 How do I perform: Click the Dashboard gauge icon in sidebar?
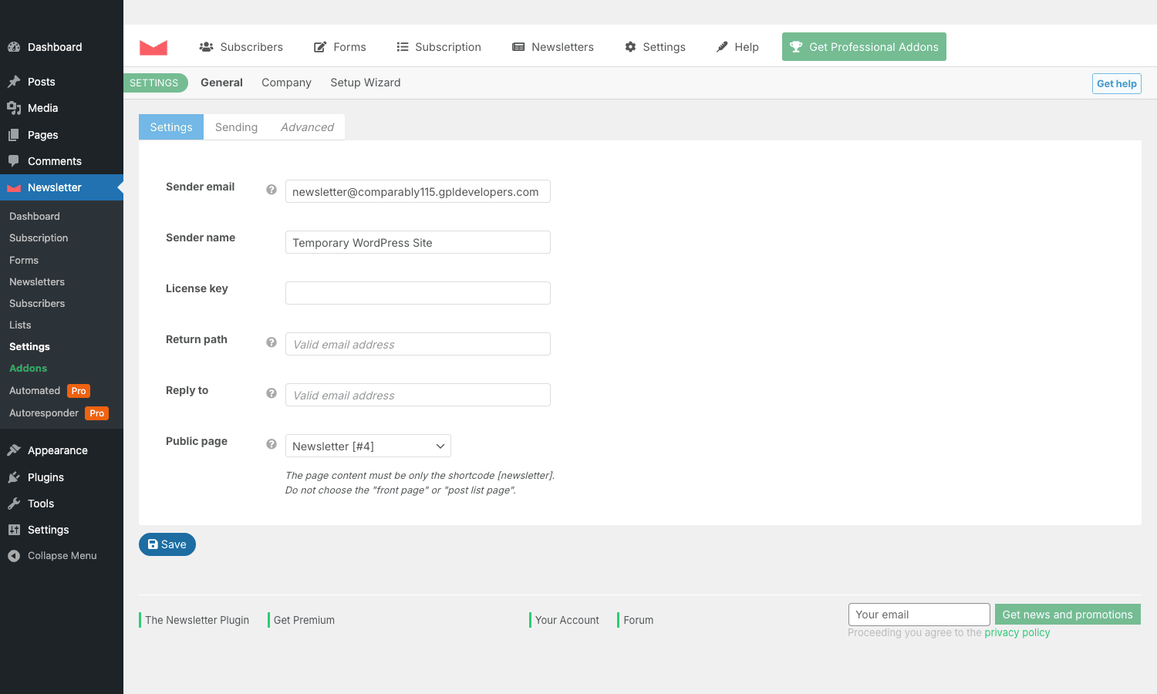pos(14,47)
